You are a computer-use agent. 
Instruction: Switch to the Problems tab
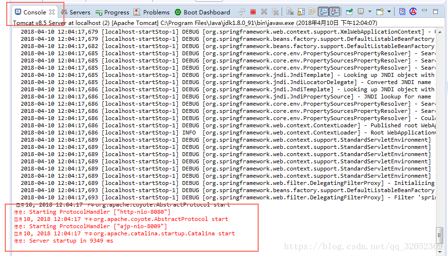(x=151, y=12)
